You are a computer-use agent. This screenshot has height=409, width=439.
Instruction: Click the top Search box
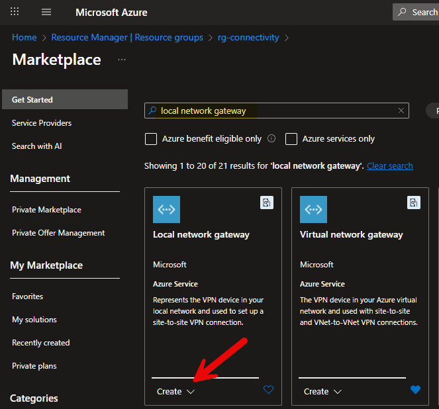[x=416, y=12]
